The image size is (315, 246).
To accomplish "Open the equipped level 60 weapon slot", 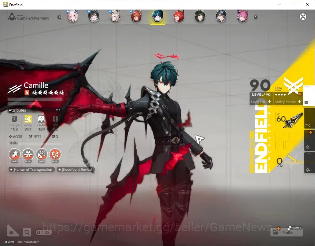I will point(289,120).
